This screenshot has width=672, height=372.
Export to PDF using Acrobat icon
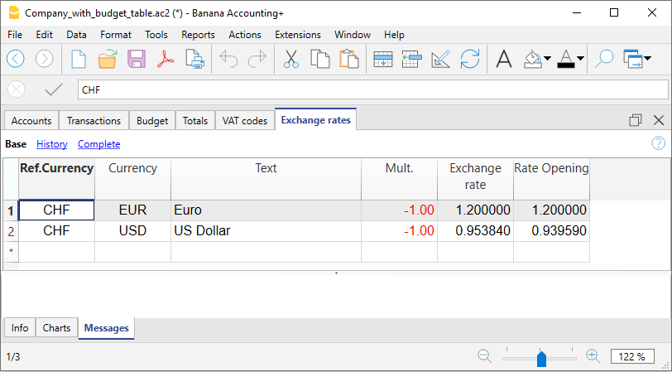(x=166, y=59)
